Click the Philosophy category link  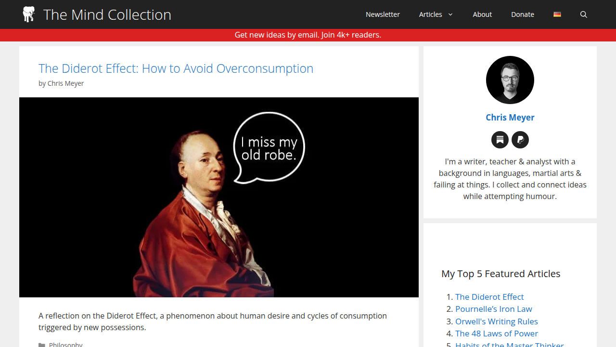[66, 345]
